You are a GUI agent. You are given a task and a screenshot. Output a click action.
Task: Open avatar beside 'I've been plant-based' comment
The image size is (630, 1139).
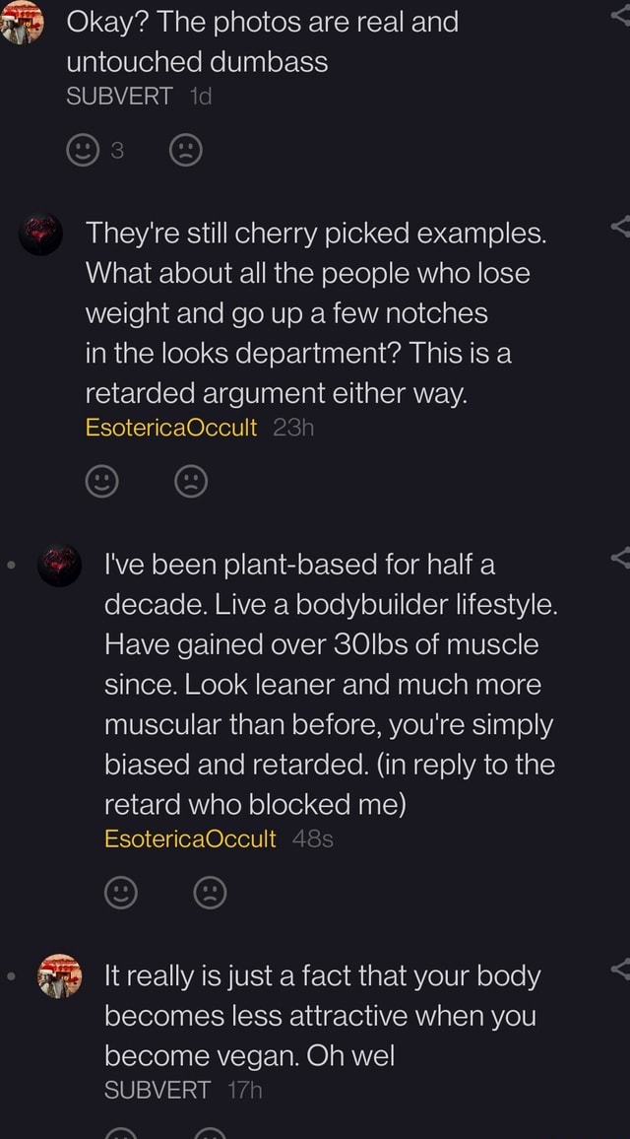61,566
